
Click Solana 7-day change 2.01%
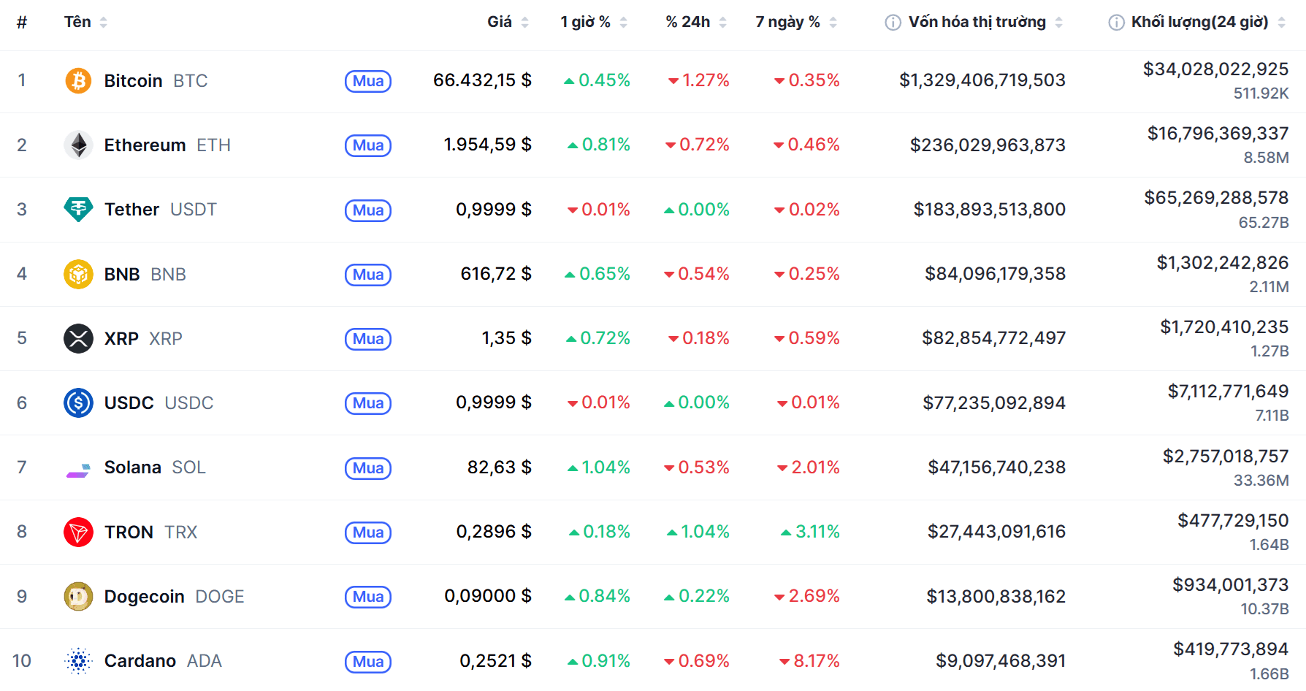pyautogui.click(x=809, y=467)
